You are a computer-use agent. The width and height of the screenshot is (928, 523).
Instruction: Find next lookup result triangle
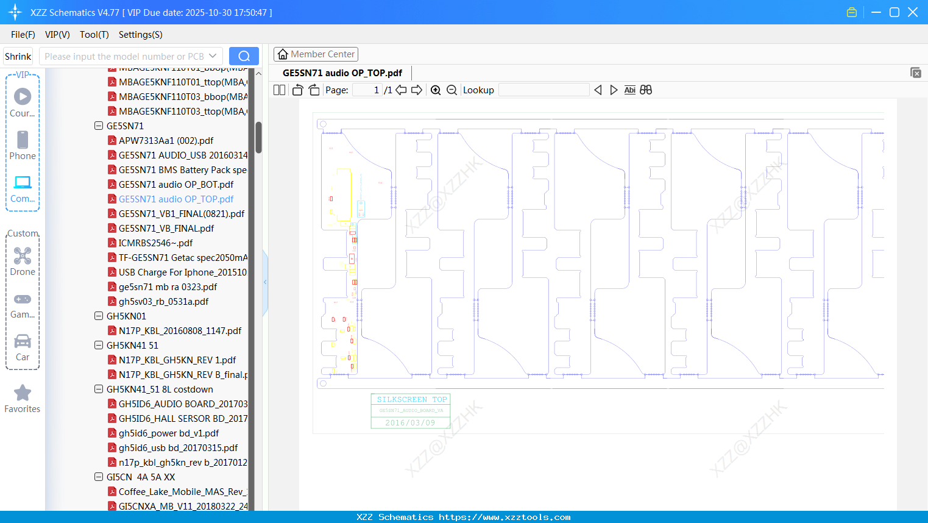(614, 90)
